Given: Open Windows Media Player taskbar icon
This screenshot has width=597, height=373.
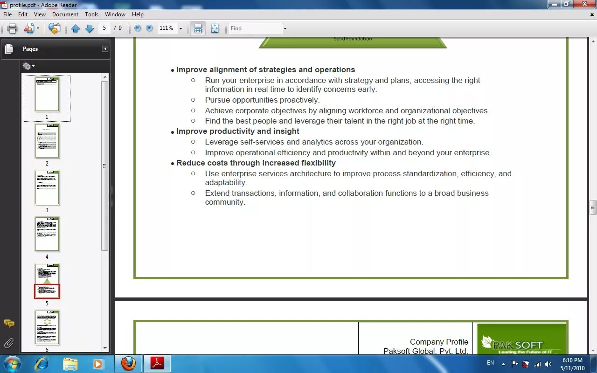Looking at the screenshot, I should click(x=97, y=363).
